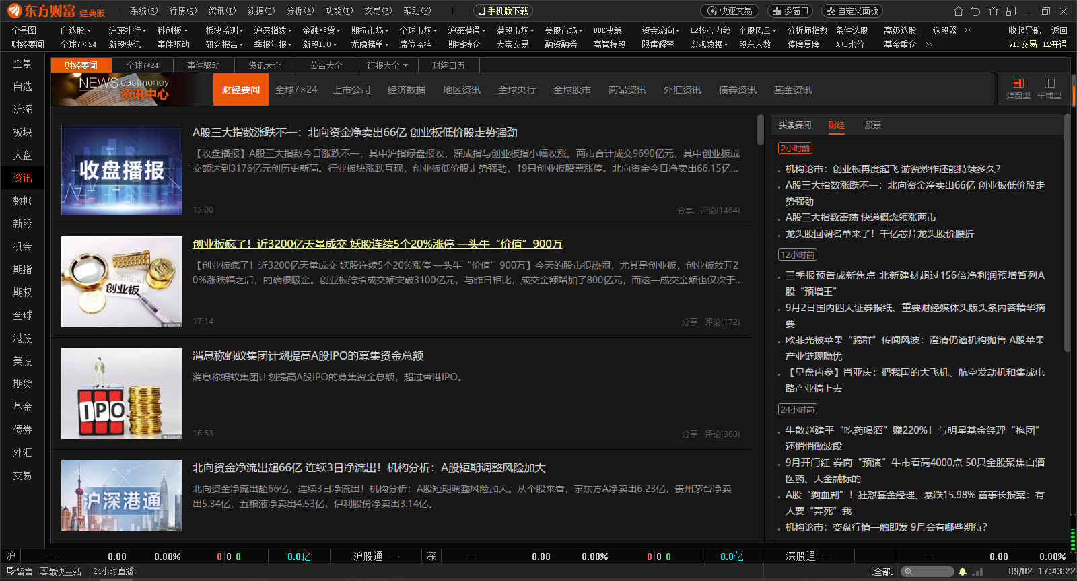Toggle 收起导航 to collapse navigation
The width and height of the screenshot is (1077, 581).
[1024, 30]
